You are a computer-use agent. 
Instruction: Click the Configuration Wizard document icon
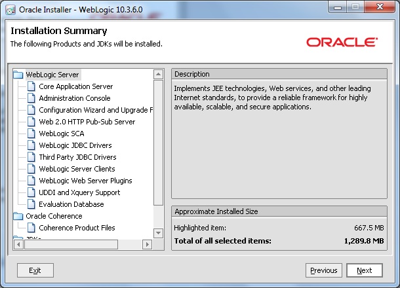31,110
